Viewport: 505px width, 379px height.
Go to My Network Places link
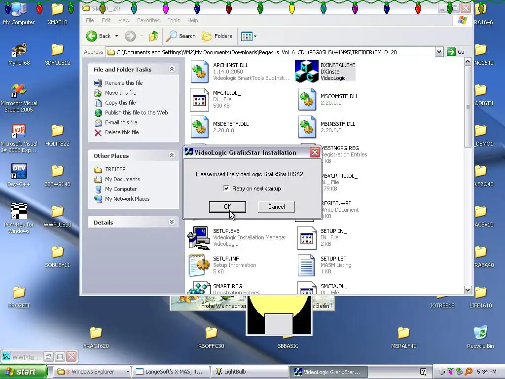pyautogui.click(x=127, y=199)
